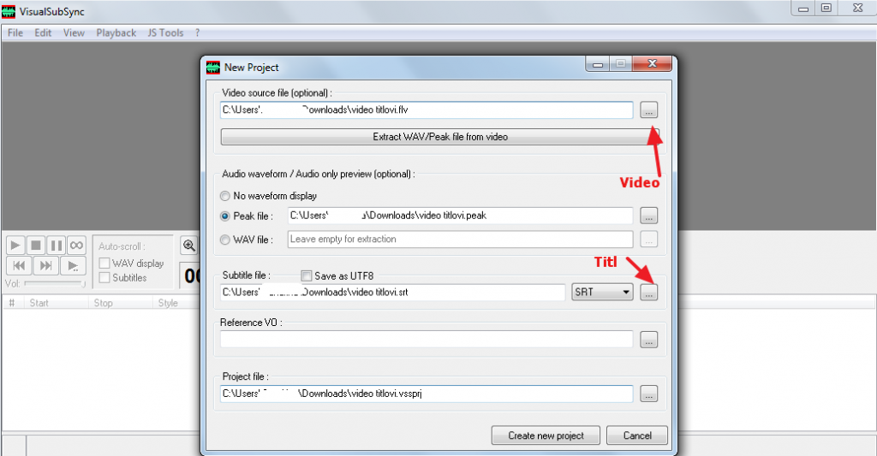This screenshot has height=456, width=877.
Task: Open the Edit menu
Action: tap(43, 33)
